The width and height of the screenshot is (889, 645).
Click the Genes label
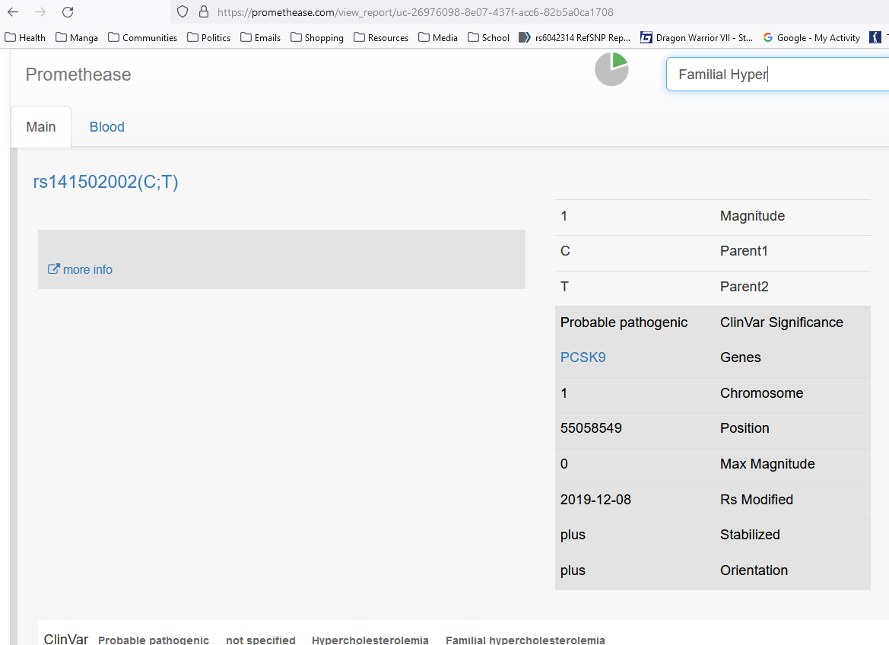pyautogui.click(x=741, y=357)
